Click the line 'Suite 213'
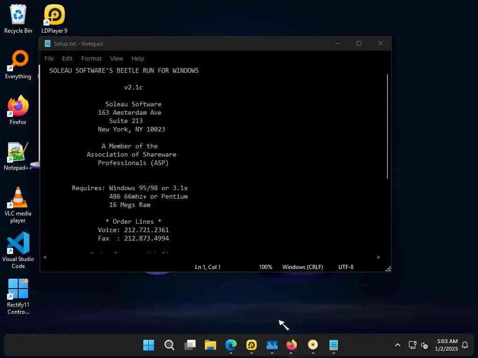Image resolution: width=478 pixels, height=358 pixels. (x=126, y=121)
